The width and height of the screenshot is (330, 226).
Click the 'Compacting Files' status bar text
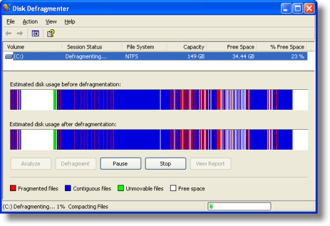(x=88, y=207)
